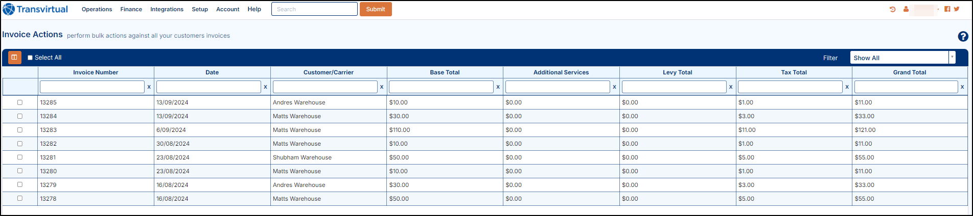Tick the Select All checkbox

point(30,58)
